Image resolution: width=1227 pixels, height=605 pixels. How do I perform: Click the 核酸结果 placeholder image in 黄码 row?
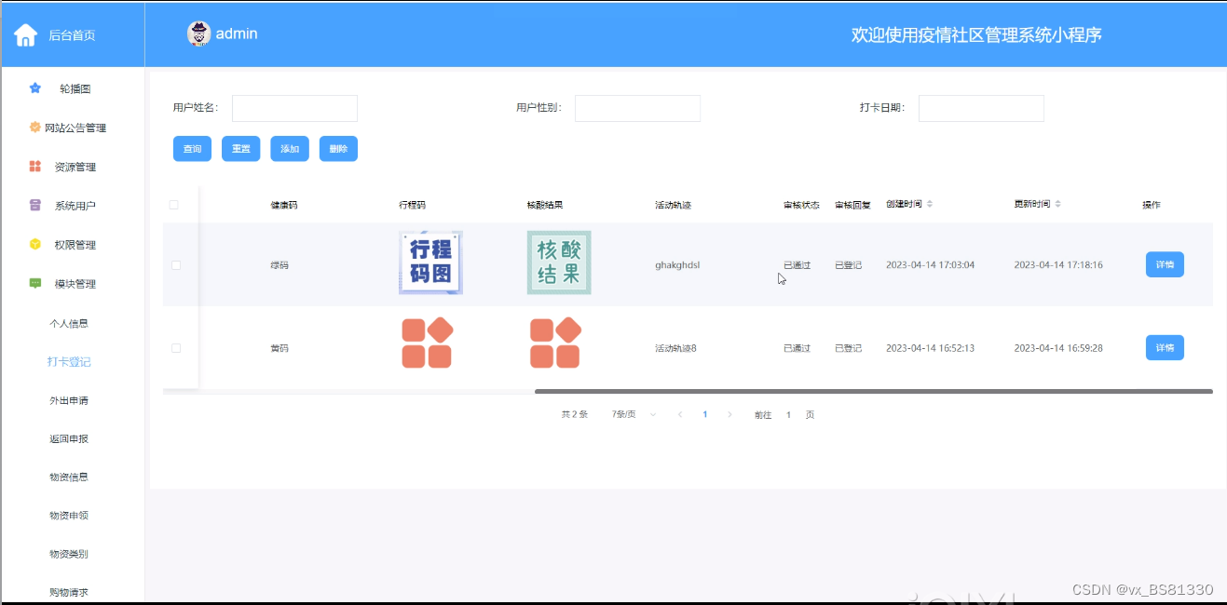pos(555,343)
